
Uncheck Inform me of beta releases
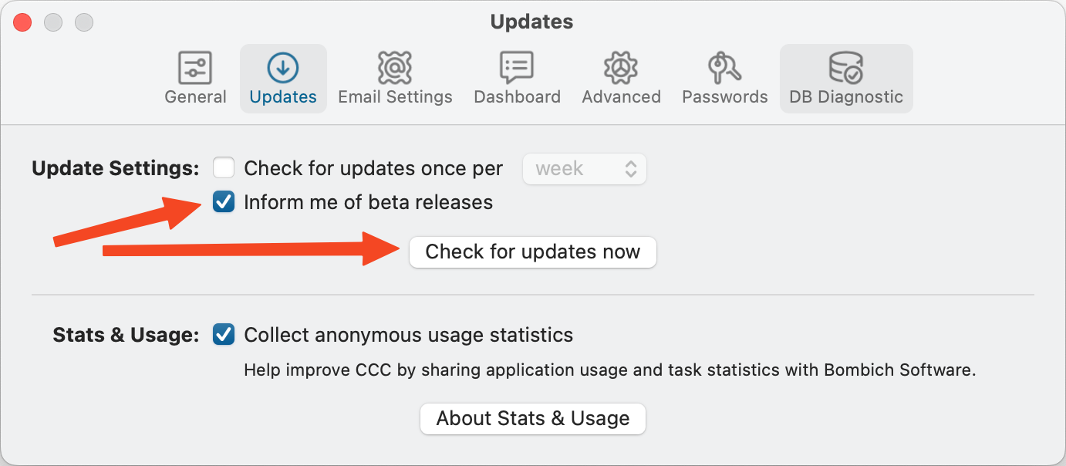coord(224,202)
